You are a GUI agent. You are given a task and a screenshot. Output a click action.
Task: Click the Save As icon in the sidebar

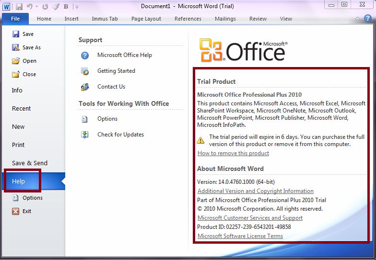pos(15,47)
